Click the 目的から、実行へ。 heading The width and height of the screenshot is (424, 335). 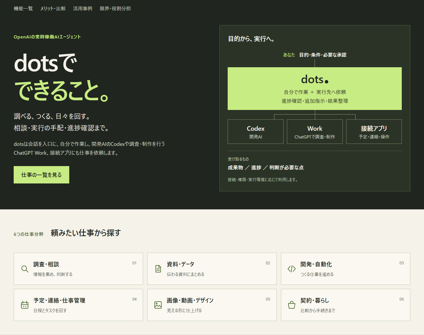252,39
